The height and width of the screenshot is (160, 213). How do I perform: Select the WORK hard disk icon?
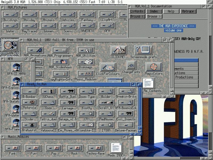tap(10, 46)
